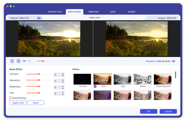The image size is (186, 122).
Task: Apply the Hong Kong Movie filter
Action: pyautogui.click(x=163, y=79)
